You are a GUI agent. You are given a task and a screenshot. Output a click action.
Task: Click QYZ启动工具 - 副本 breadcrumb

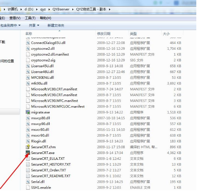[91, 9]
